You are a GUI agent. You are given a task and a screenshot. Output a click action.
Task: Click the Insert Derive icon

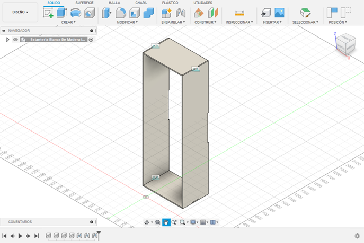pyautogui.click(x=266, y=13)
